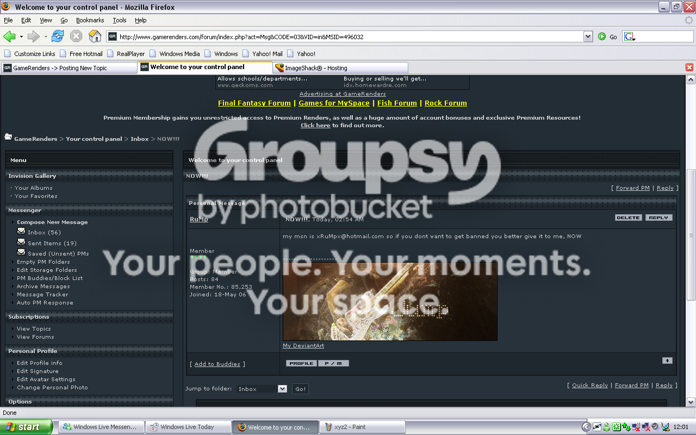Click the PROFILE button under the message
696x435 pixels.
[301, 363]
